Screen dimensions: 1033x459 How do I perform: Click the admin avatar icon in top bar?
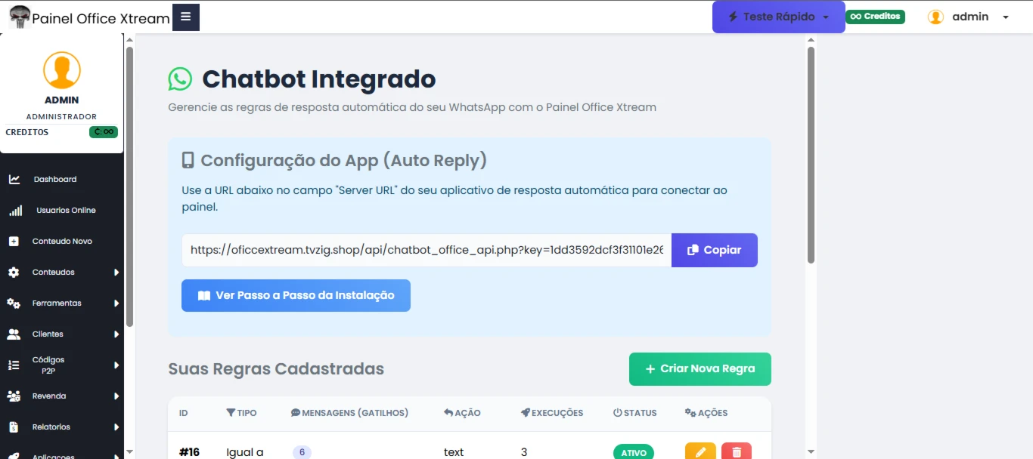pos(935,17)
